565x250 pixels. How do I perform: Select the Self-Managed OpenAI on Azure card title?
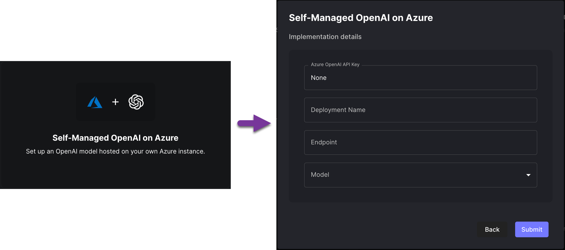click(115, 138)
